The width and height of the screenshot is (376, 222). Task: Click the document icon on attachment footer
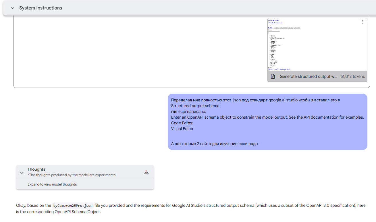pyautogui.click(x=273, y=76)
